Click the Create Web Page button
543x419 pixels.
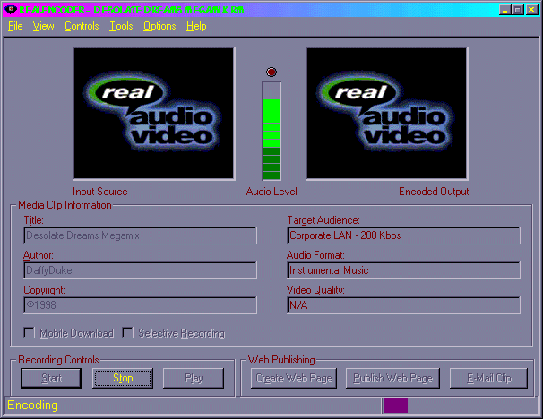pos(294,378)
